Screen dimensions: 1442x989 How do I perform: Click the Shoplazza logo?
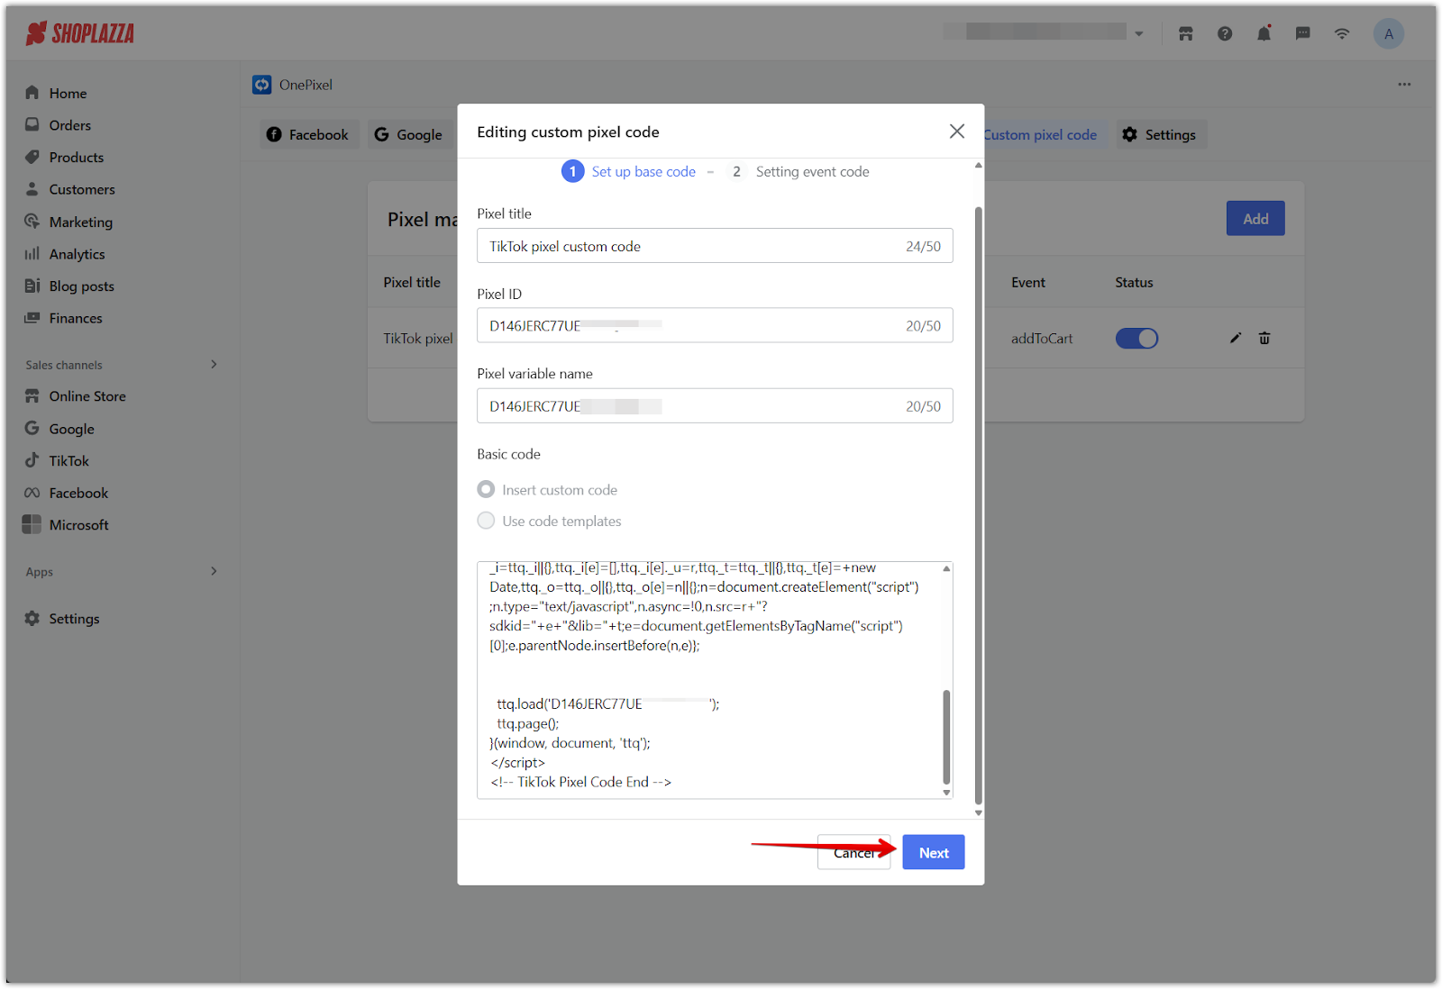(79, 34)
